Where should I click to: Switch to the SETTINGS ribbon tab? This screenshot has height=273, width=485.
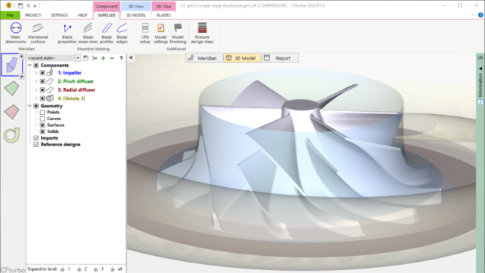60,15
